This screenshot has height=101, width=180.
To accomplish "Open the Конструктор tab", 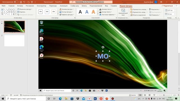I will click(x=41, y=6).
